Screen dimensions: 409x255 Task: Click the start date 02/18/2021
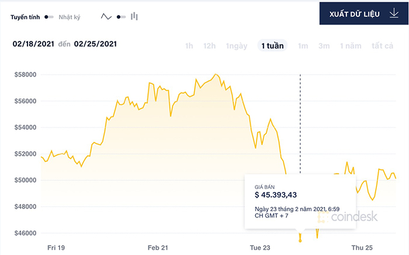pyautogui.click(x=33, y=44)
